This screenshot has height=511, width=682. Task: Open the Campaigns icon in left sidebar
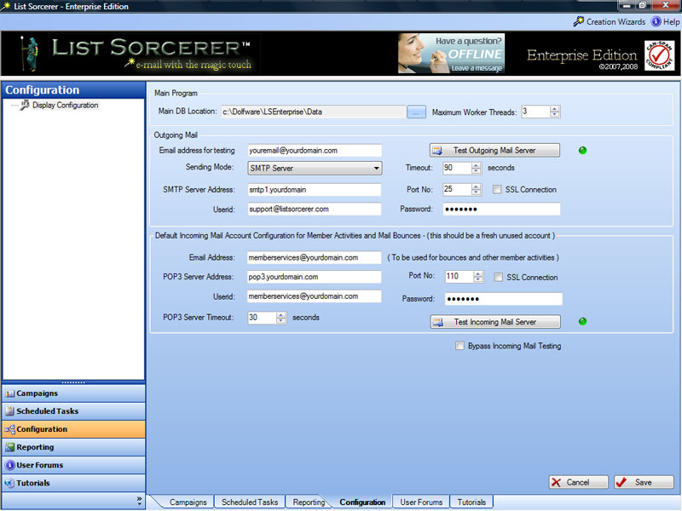tap(9, 393)
